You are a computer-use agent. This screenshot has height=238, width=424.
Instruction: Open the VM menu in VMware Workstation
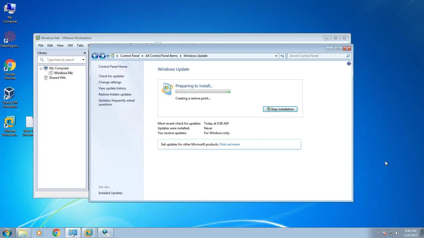(70, 45)
